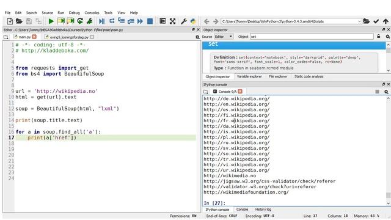
Task: Open Consoles menu
Action: [92, 13]
